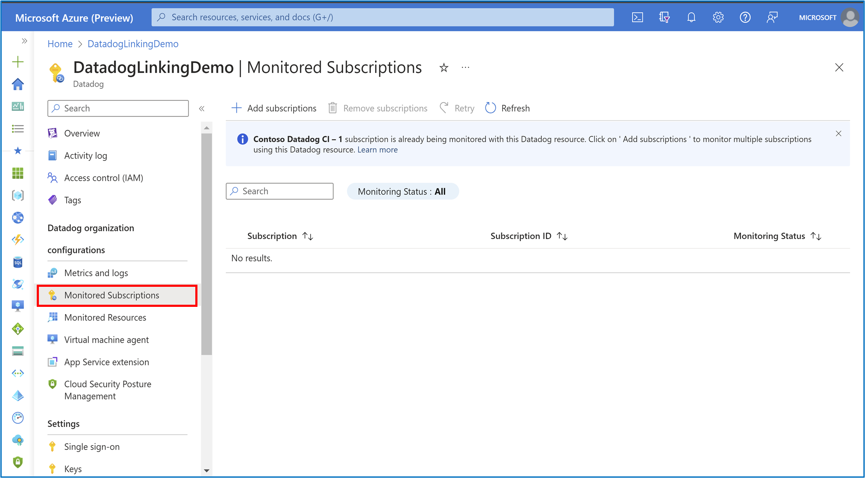This screenshot has width=865, height=478.
Task: Open portal settings gear
Action: point(718,17)
